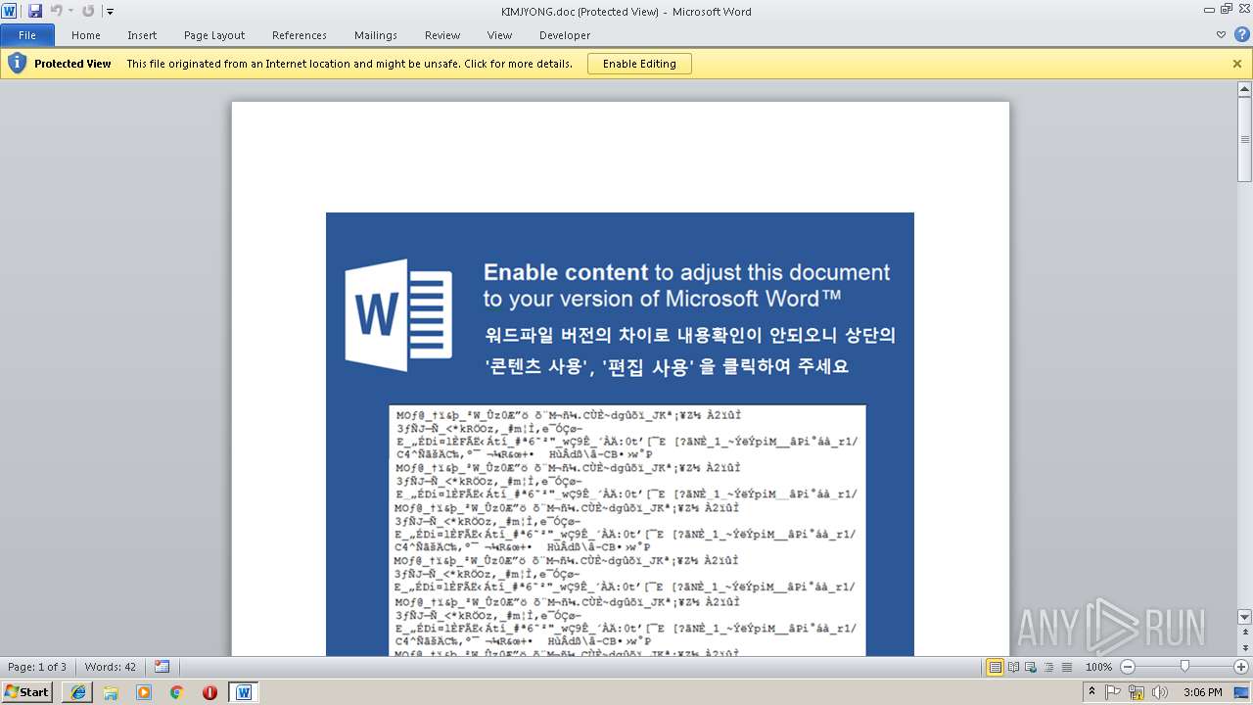Open the File tab
The image size is (1253, 705).
[27, 35]
